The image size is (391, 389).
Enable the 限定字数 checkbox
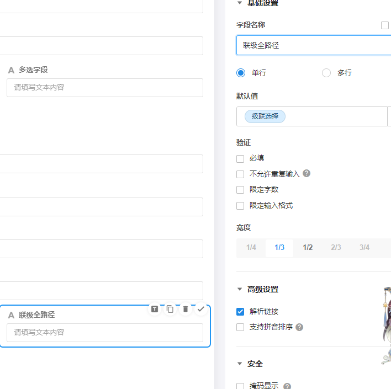tap(240, 190)
